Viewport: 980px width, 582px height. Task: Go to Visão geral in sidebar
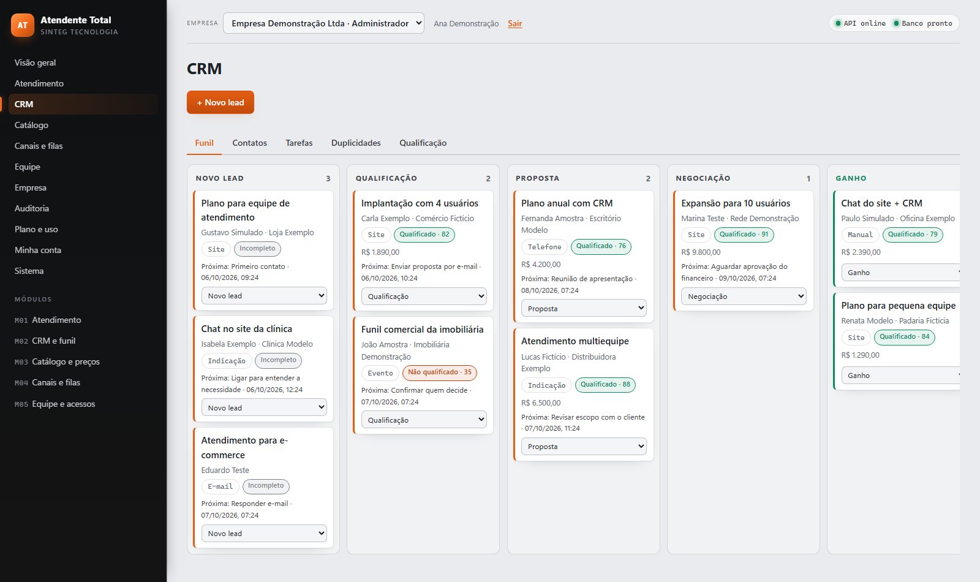click(x=83, y=62)
